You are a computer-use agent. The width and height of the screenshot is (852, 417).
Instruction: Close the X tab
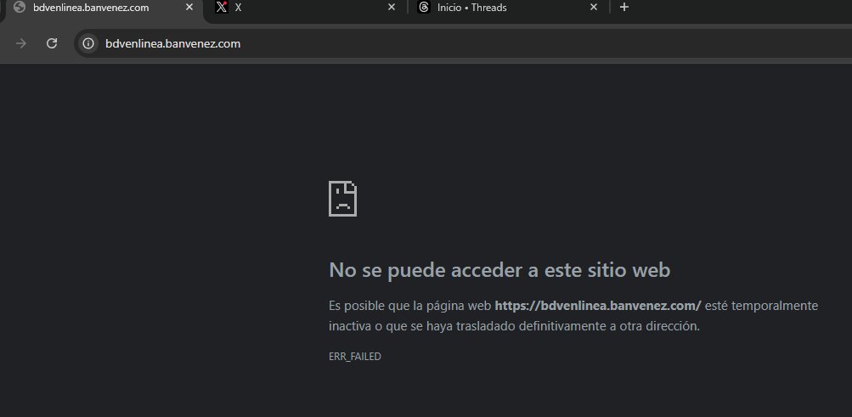pyautogui.click(x=392, y=8)
